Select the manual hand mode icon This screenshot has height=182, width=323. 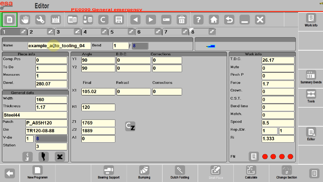coord(25,20)
